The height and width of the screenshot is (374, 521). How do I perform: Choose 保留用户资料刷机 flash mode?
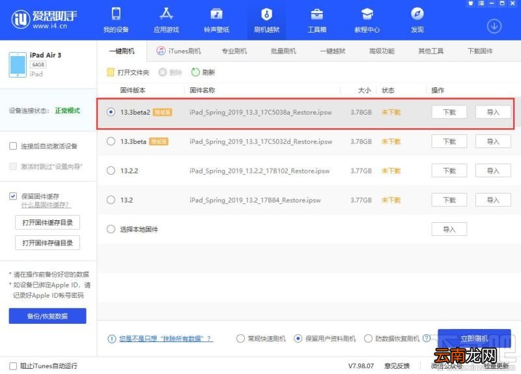[298, 338]
